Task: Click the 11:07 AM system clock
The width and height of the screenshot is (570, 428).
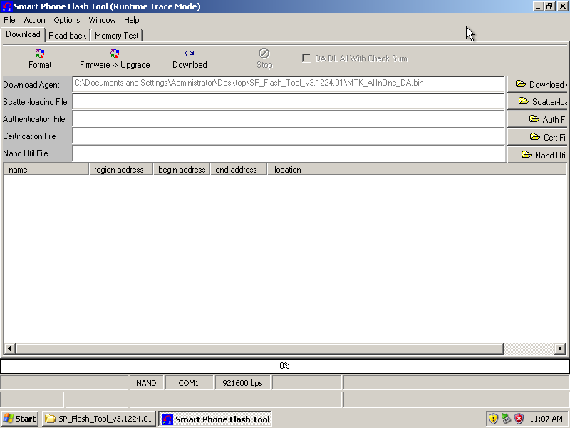Action: coord(546,419)
